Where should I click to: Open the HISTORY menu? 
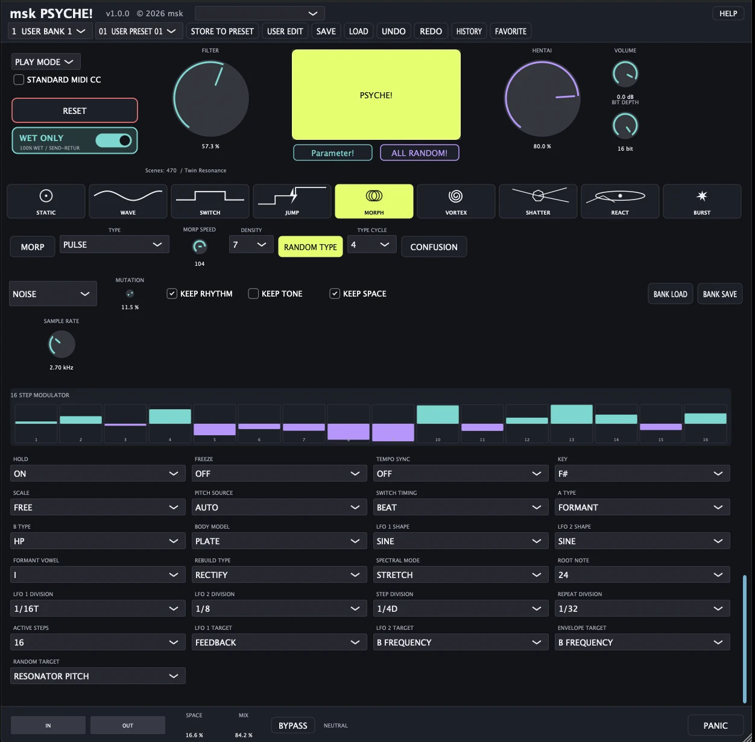coord(469,31)
